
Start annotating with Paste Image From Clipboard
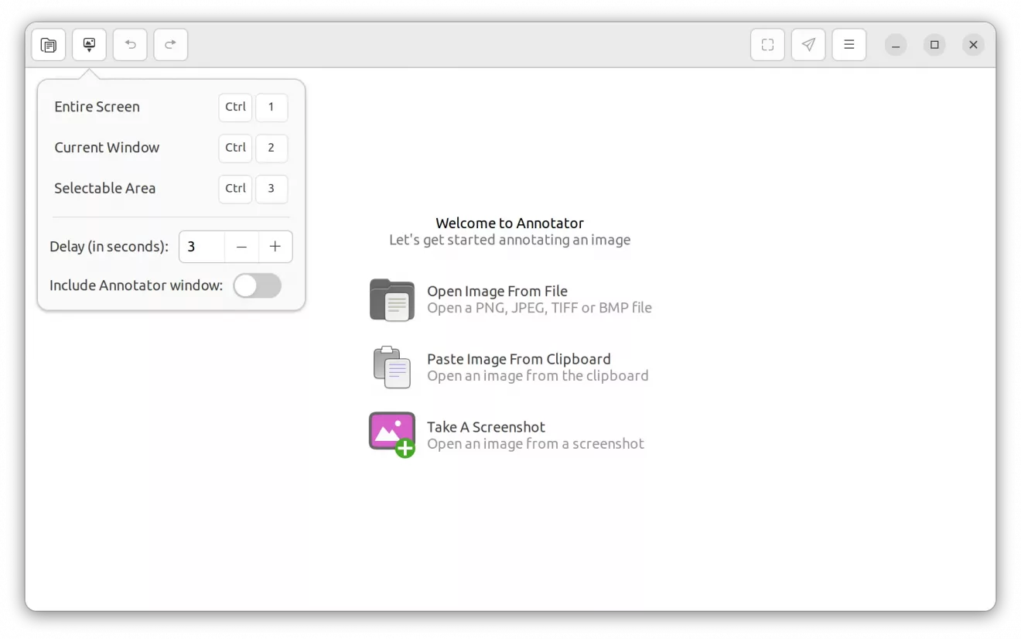coord(519,359)
